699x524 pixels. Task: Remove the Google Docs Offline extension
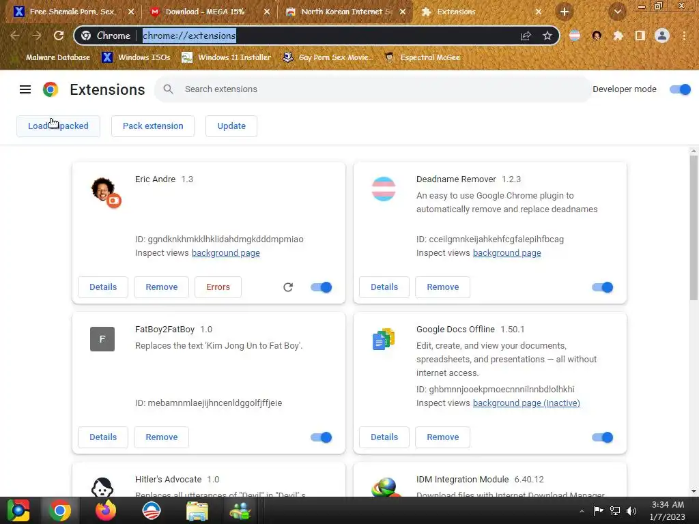pos(442,437)
